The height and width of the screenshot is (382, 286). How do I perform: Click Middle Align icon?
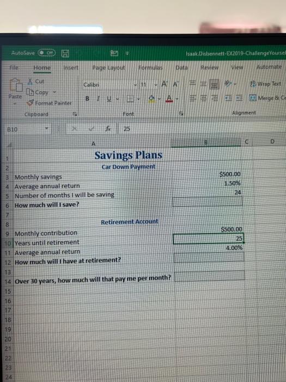tap(203, 84)
